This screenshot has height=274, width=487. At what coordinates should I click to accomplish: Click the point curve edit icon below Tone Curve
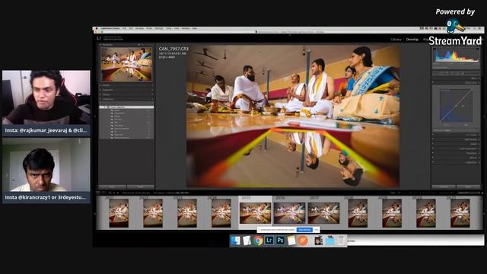[x=478, y=130]
